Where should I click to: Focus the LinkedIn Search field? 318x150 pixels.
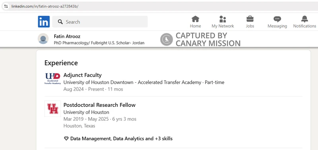coord(100,22)
